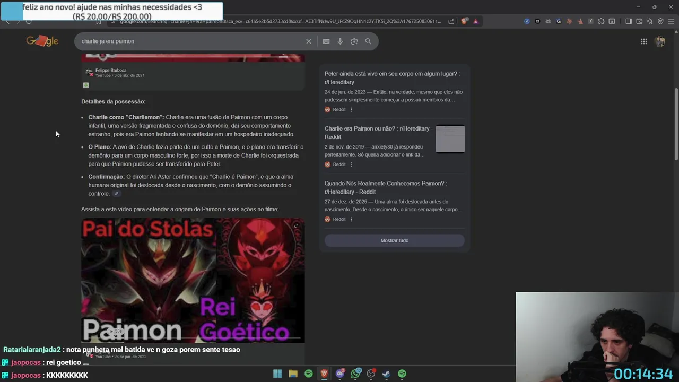Viewport: 679px width, 382px height.
Task: Open 'Peter ainda está vivo em seu corpo' link
Action: coord(392,78)
